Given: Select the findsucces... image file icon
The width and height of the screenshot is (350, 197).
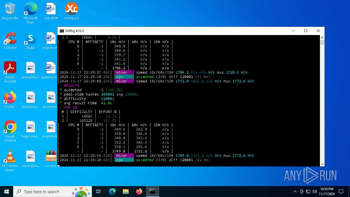Looking at the screenshot, I should (x=30, y=100).
